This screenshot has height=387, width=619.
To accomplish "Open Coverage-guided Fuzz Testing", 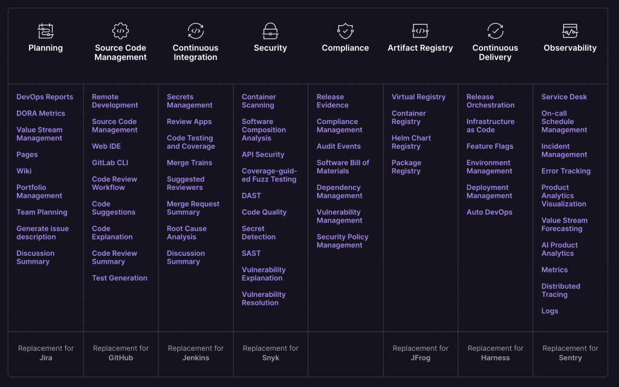I will pyautogui.click(x=269, y=175).
